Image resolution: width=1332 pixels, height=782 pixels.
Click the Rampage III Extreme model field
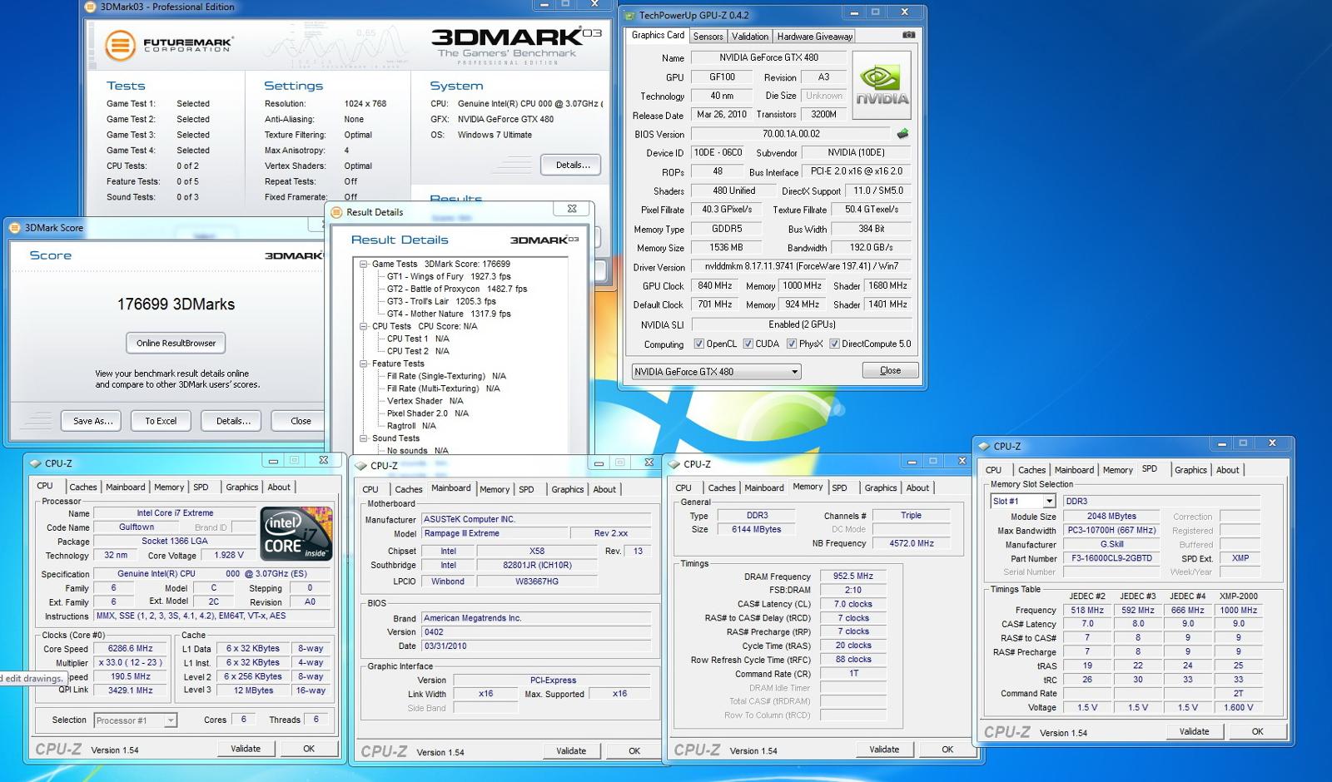pyautogui.click(x=495, y=533)
